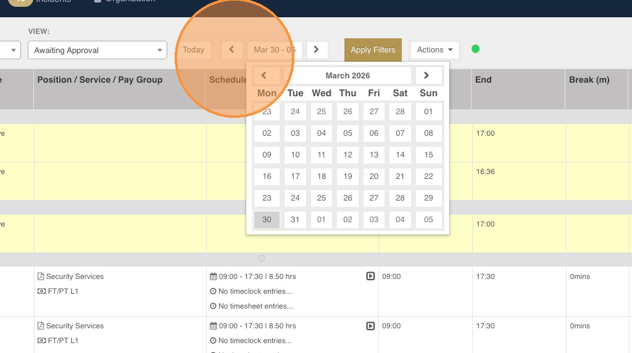The image size is (632, 353).
Task: Click clock icon beside first No timeclock entries
Action: 213,291
